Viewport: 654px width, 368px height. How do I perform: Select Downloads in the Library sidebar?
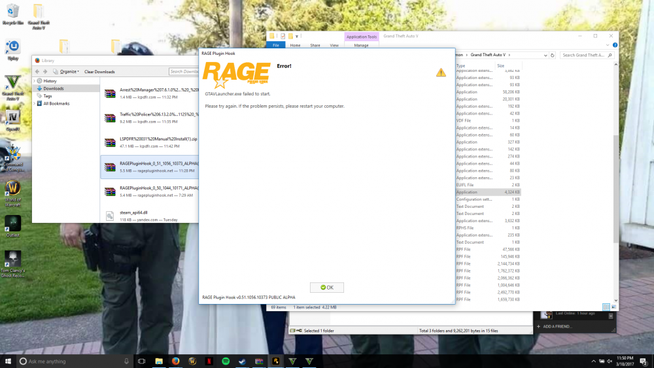(54, 88)
